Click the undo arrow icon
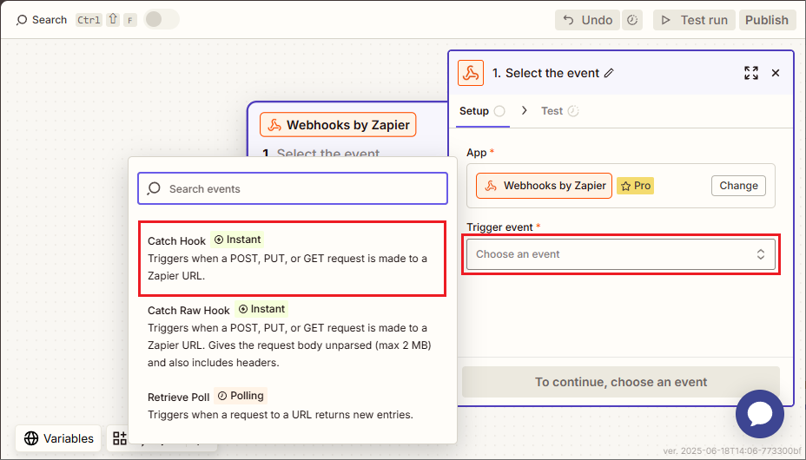This screenshot has width=806, height=460. [x=569, y=19]
